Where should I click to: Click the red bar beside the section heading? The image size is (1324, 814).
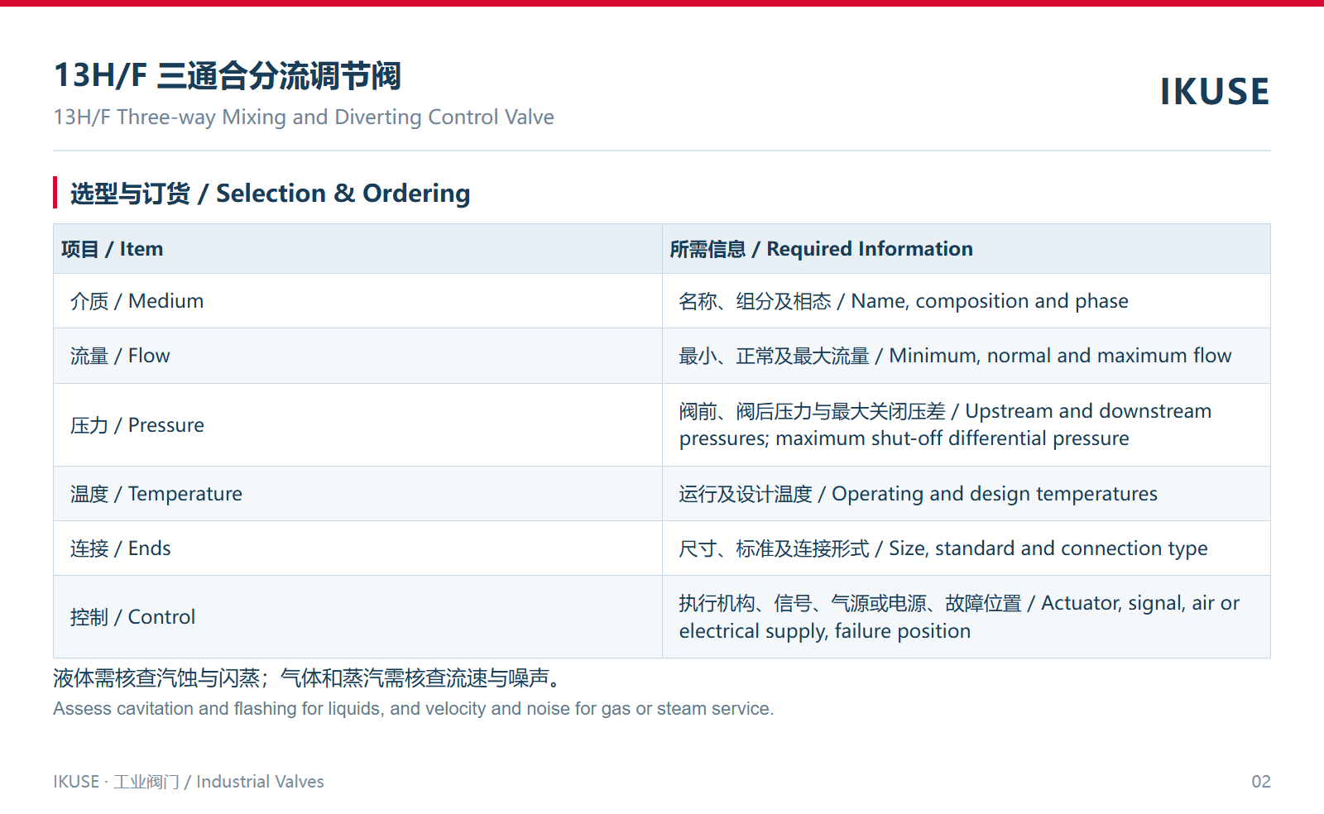click(55, 192)
